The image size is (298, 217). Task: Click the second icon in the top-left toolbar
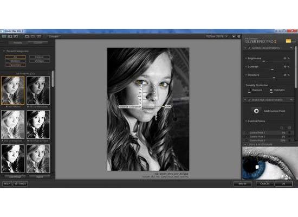coord(10,36)
